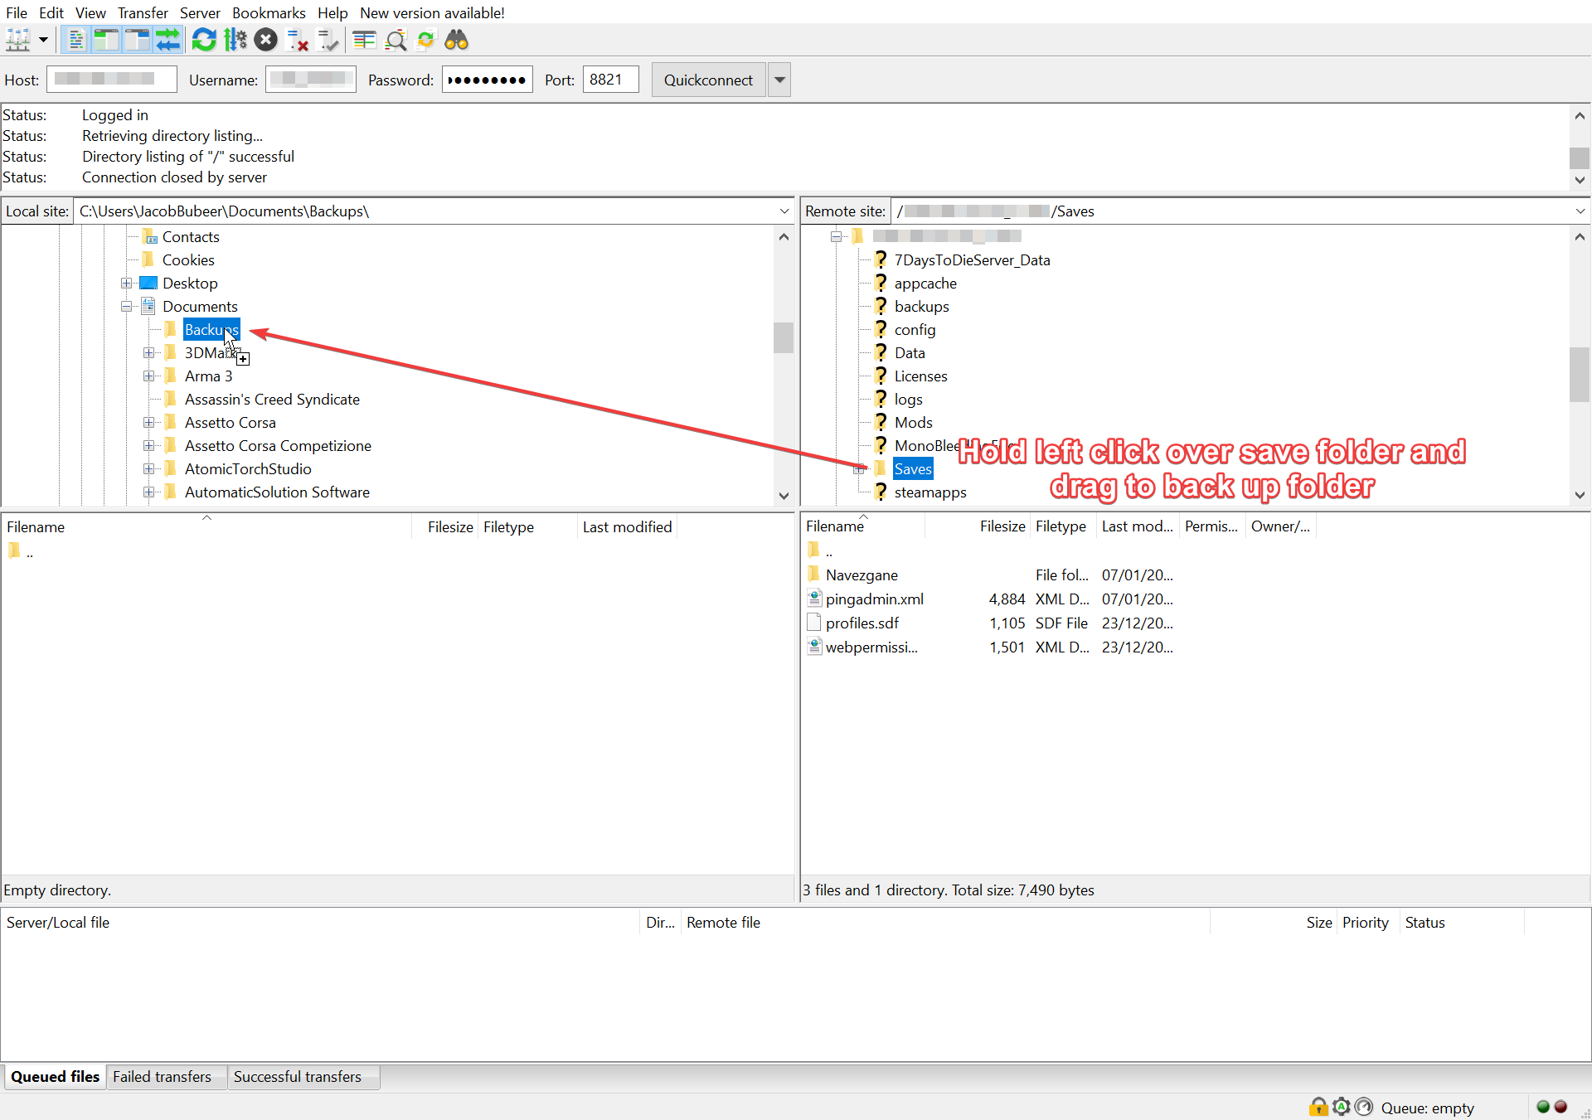Screen dimensions: 1592x1120
Task: Click the binoculars file search icon
Action: click(457, 40)
